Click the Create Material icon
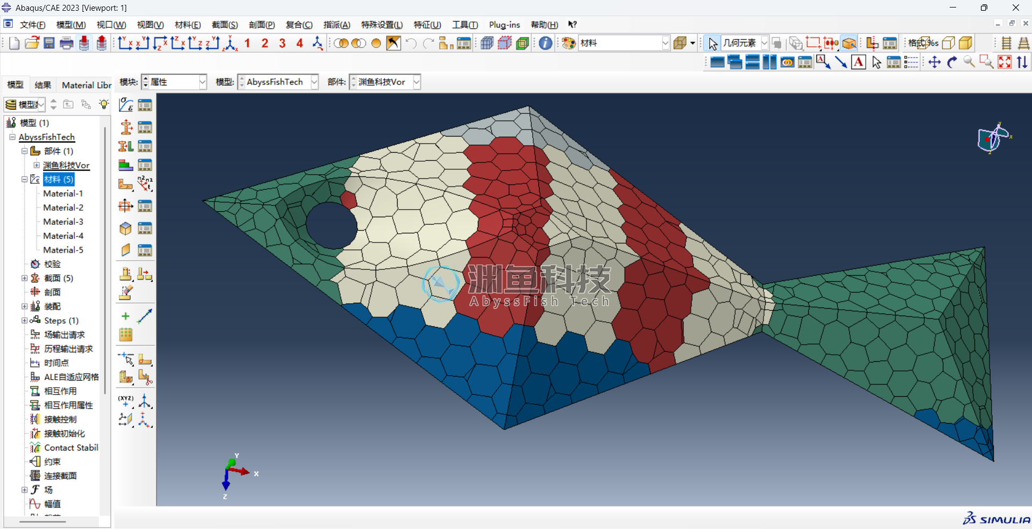The height and width of the screenshot is (529, 1032). 125,105
